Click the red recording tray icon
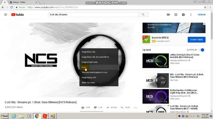The width and height of the screenshot is (213, 119). (x=179, y=116)
